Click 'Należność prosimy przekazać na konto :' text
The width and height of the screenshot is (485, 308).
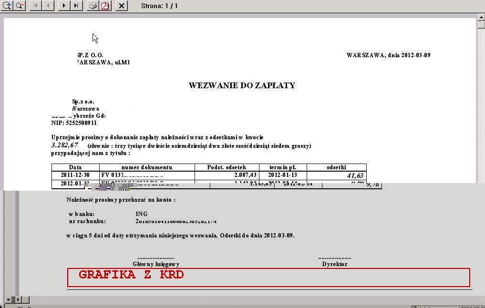coord(121,200)
